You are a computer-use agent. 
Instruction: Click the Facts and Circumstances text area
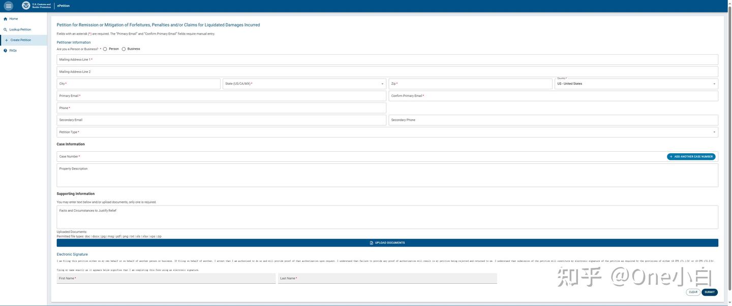tap(387, 217)
